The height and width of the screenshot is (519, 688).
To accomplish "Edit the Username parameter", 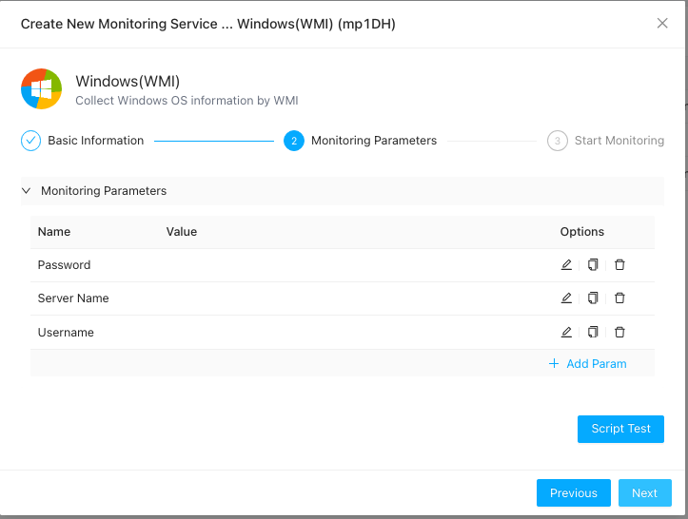I will (566, 333).
